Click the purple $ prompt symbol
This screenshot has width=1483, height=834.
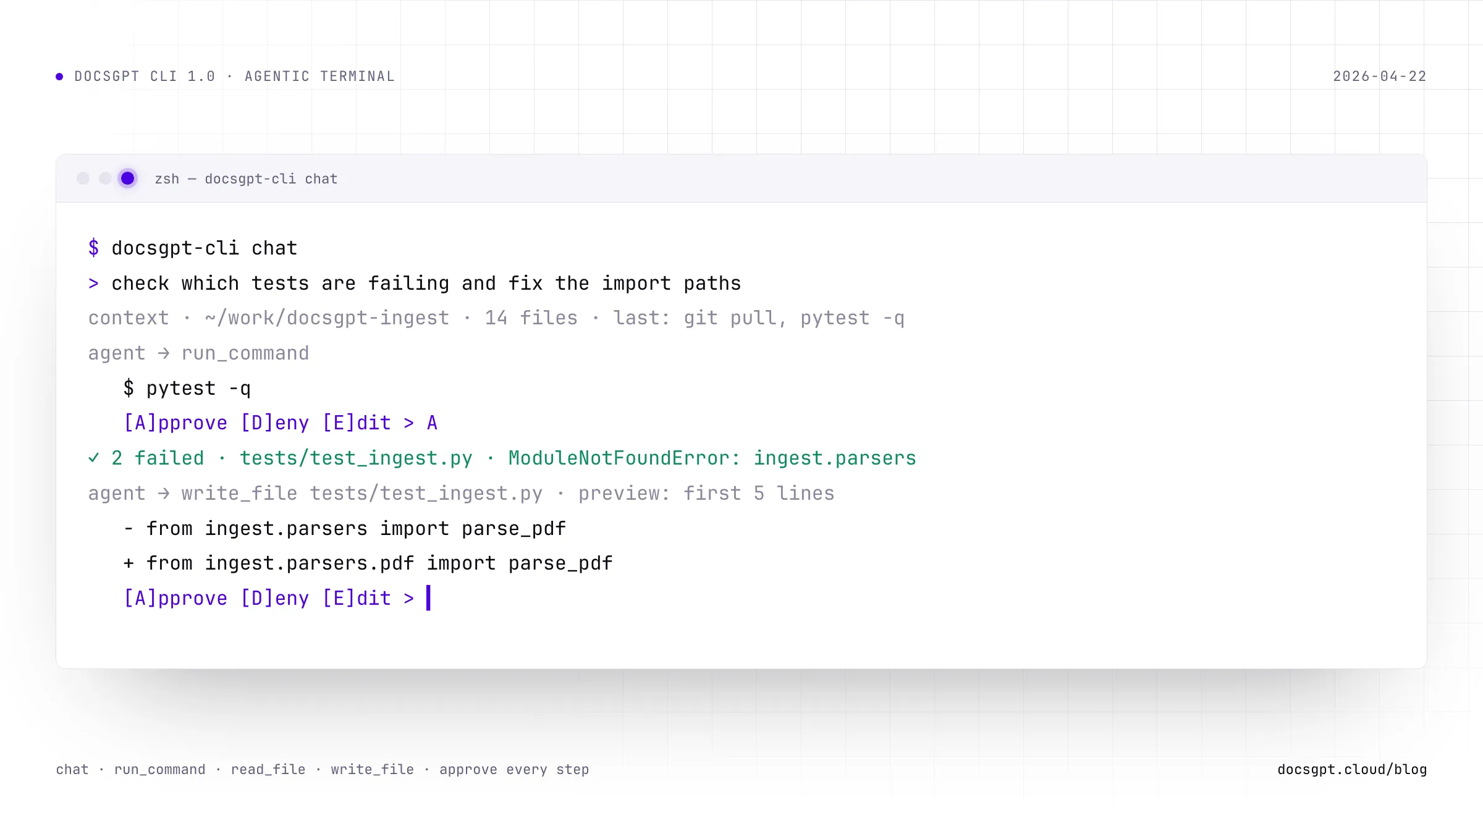[93, 248]
